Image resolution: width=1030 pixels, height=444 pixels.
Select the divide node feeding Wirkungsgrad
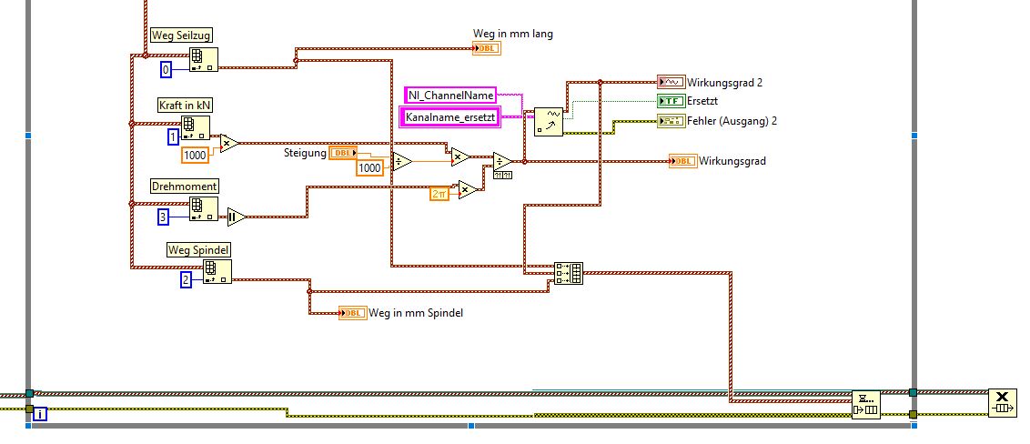pyautogui.click(x=502, y=162)
